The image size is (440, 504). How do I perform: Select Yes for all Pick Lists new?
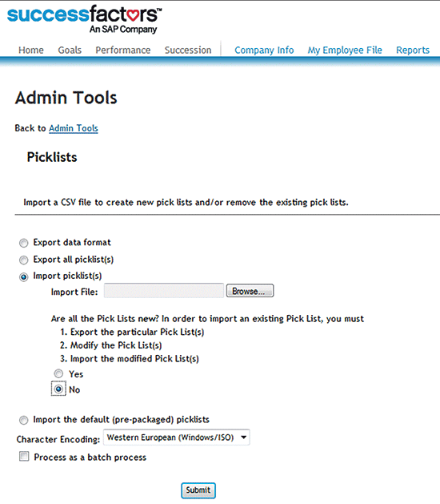tap(58, 373)
